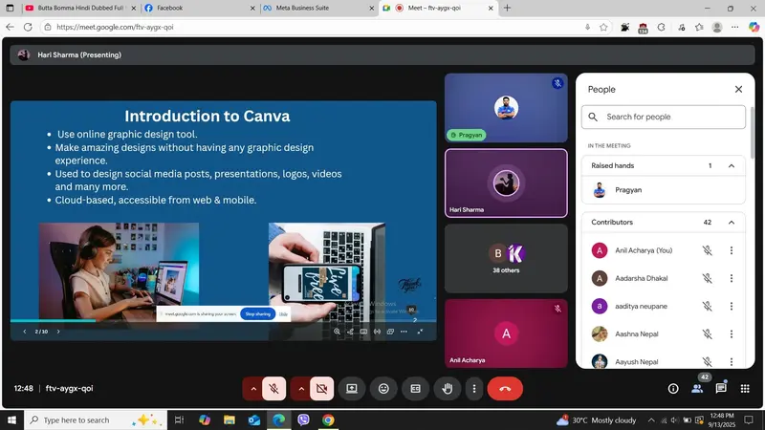Screen dimensions: 765x430
Task: Collapse the Raised hands section
Action: pos(732,165)
